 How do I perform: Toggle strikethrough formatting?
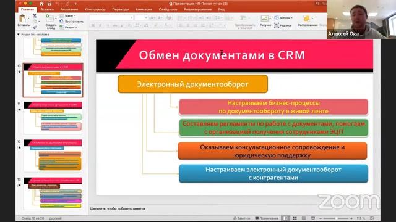pyautogui.click(x=114, y=25)
